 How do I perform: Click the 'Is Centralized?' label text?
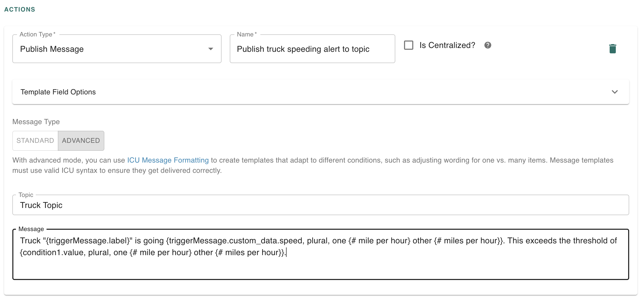point(447,45)
